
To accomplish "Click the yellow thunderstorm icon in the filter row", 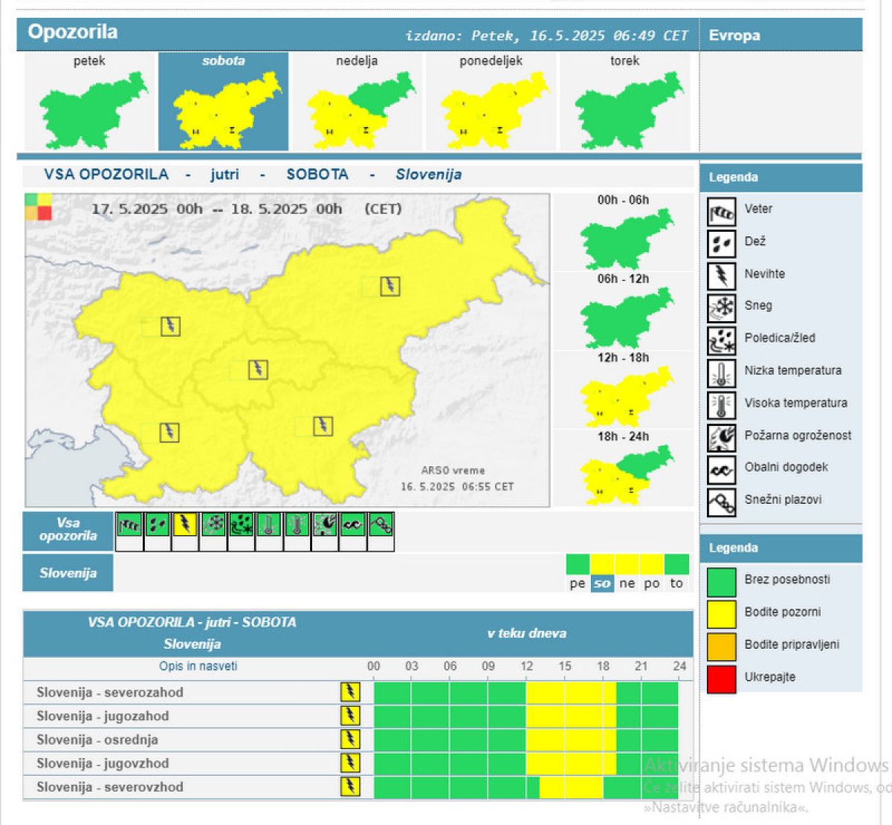I will (x=185, y=525).
